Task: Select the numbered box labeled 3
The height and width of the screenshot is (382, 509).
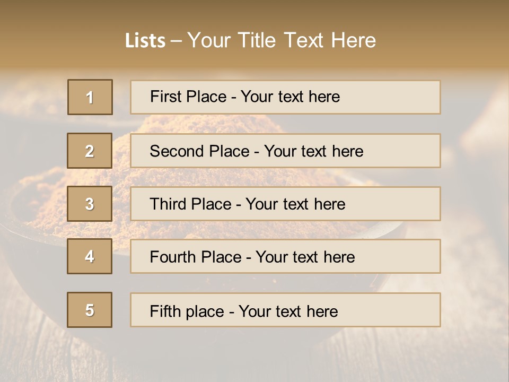Action: (90, 204)
